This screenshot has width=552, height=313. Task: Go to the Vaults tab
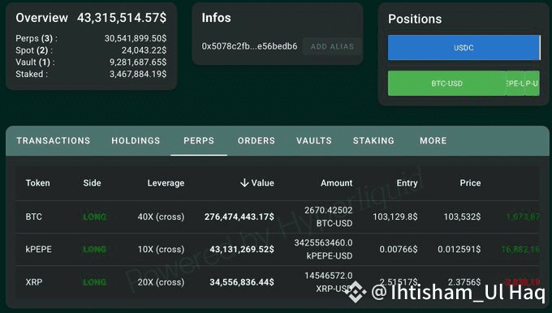click(314, 140)
